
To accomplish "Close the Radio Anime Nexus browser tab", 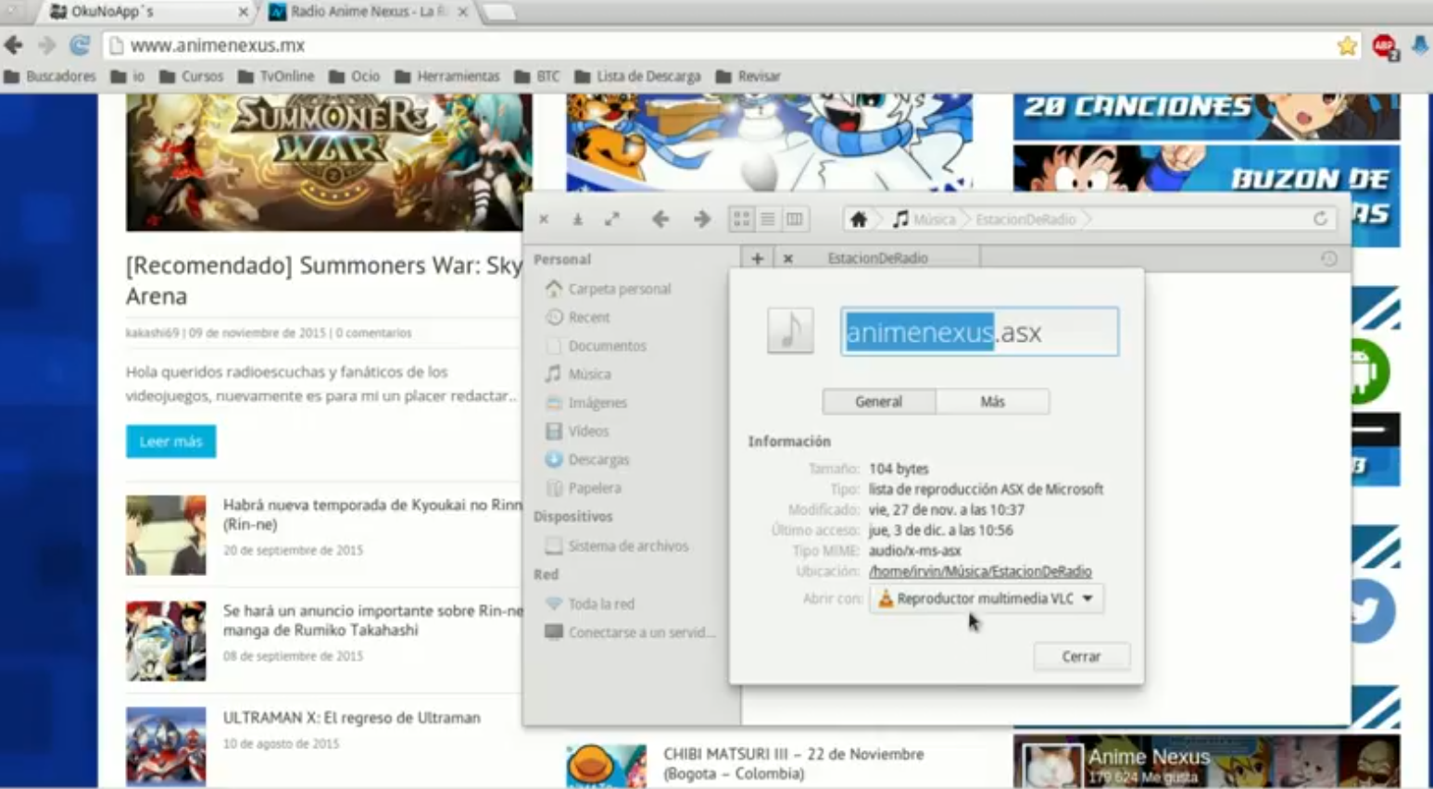I will [x=462, y=12].
